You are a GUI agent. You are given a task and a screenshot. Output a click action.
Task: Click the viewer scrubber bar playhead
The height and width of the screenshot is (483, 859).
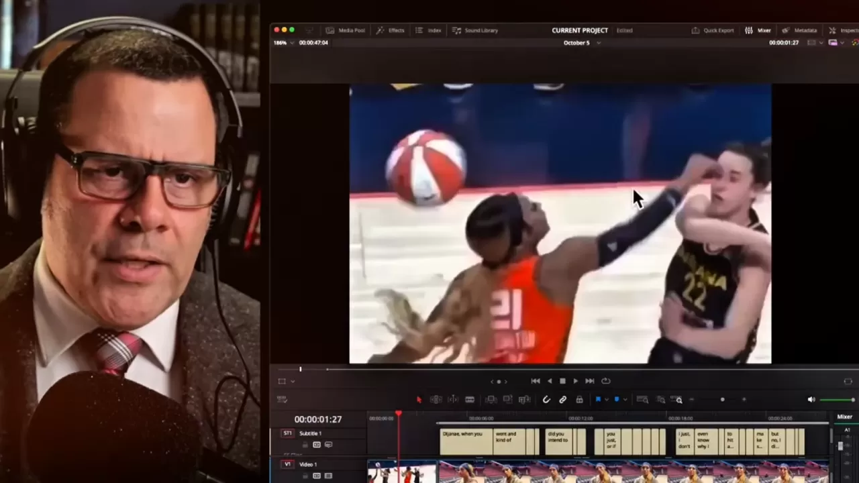coord(301,369)
